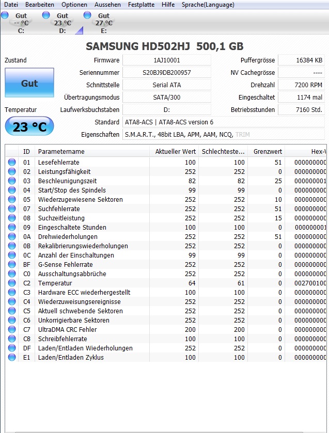Click status orb for Eingeschaltete Stunden
Screen dimensions: 329x433
[12, 227]
